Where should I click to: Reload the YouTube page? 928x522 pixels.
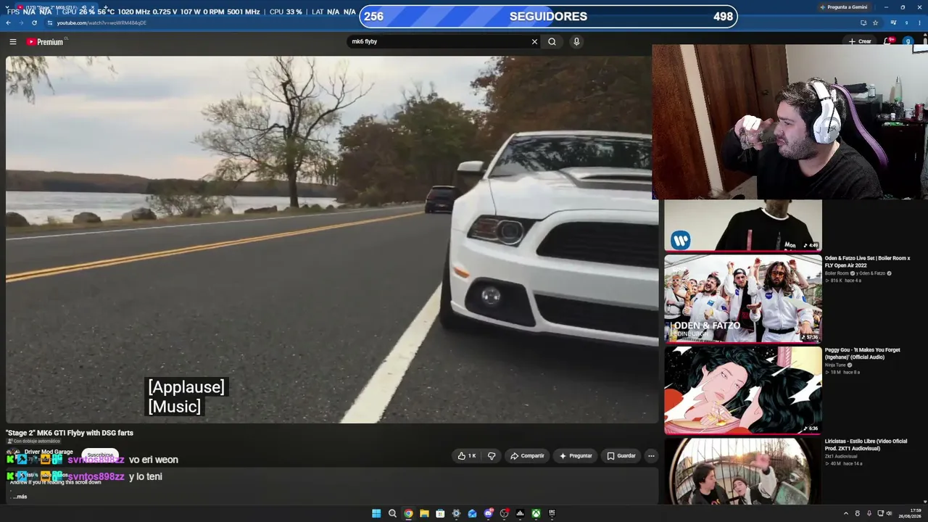coord(34,22)
